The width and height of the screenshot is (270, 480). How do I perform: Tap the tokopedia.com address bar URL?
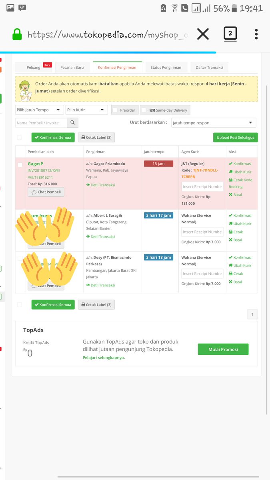click(108, 35)
